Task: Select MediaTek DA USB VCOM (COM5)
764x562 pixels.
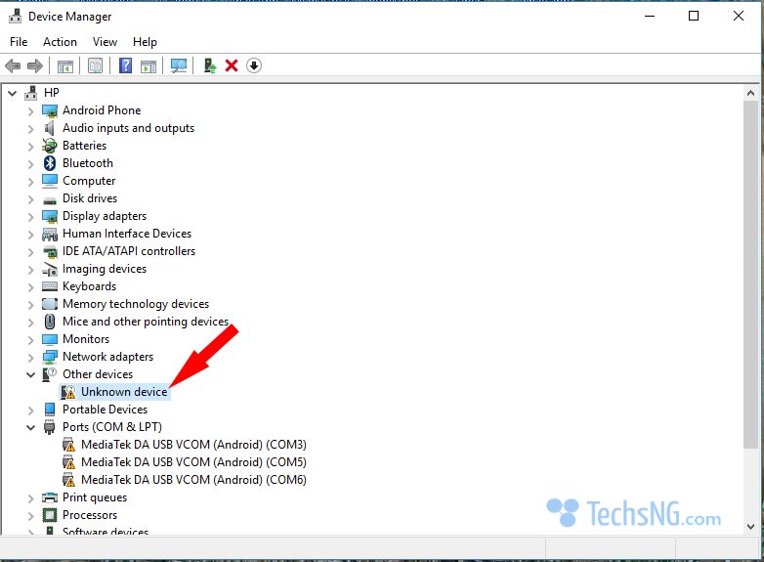Action: point(193,462)
